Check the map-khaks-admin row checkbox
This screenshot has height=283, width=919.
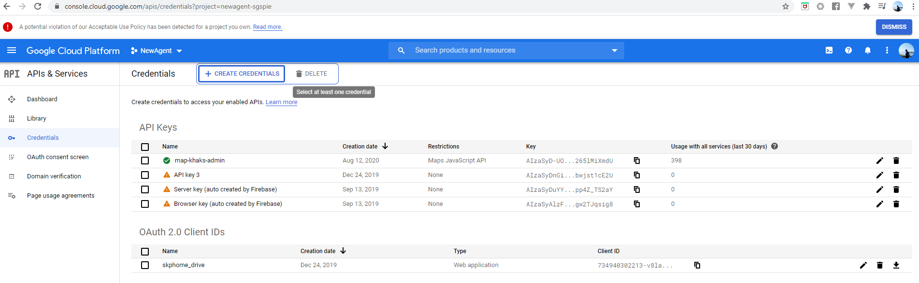click(145, 161)
